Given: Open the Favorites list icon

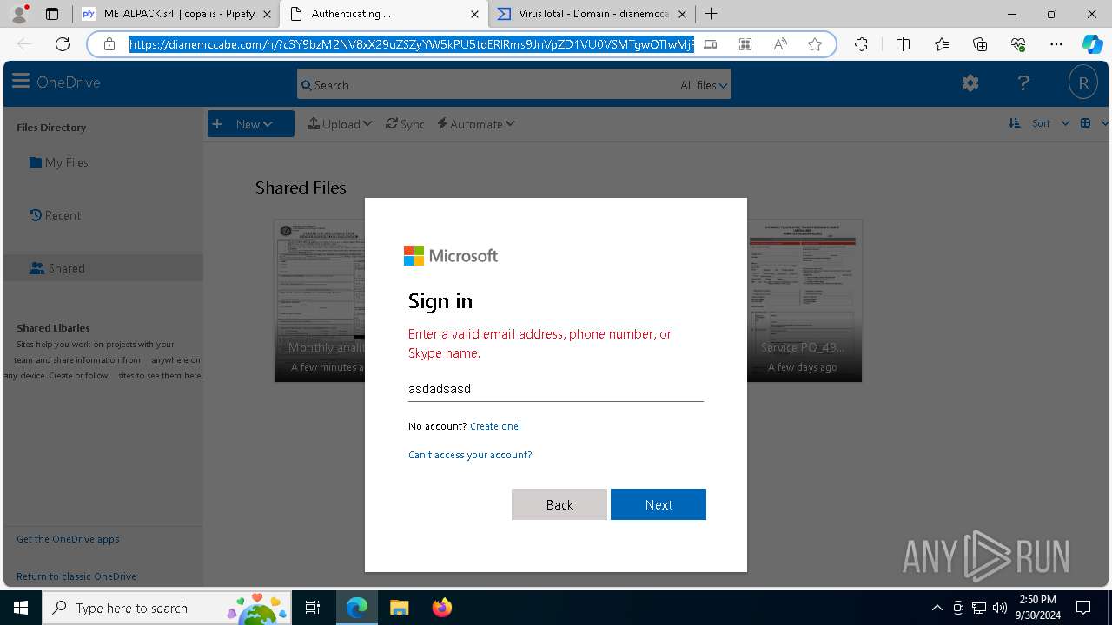Looking at the screenshot, I should click(x=942, y=44).
